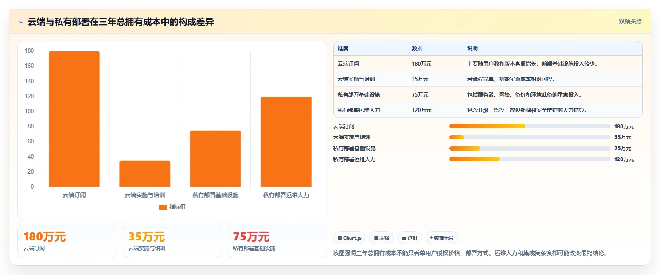Click the 云端订阅 bar in chart
The width and height of the screenshot is (660, 275).
(x=74, y=119)
